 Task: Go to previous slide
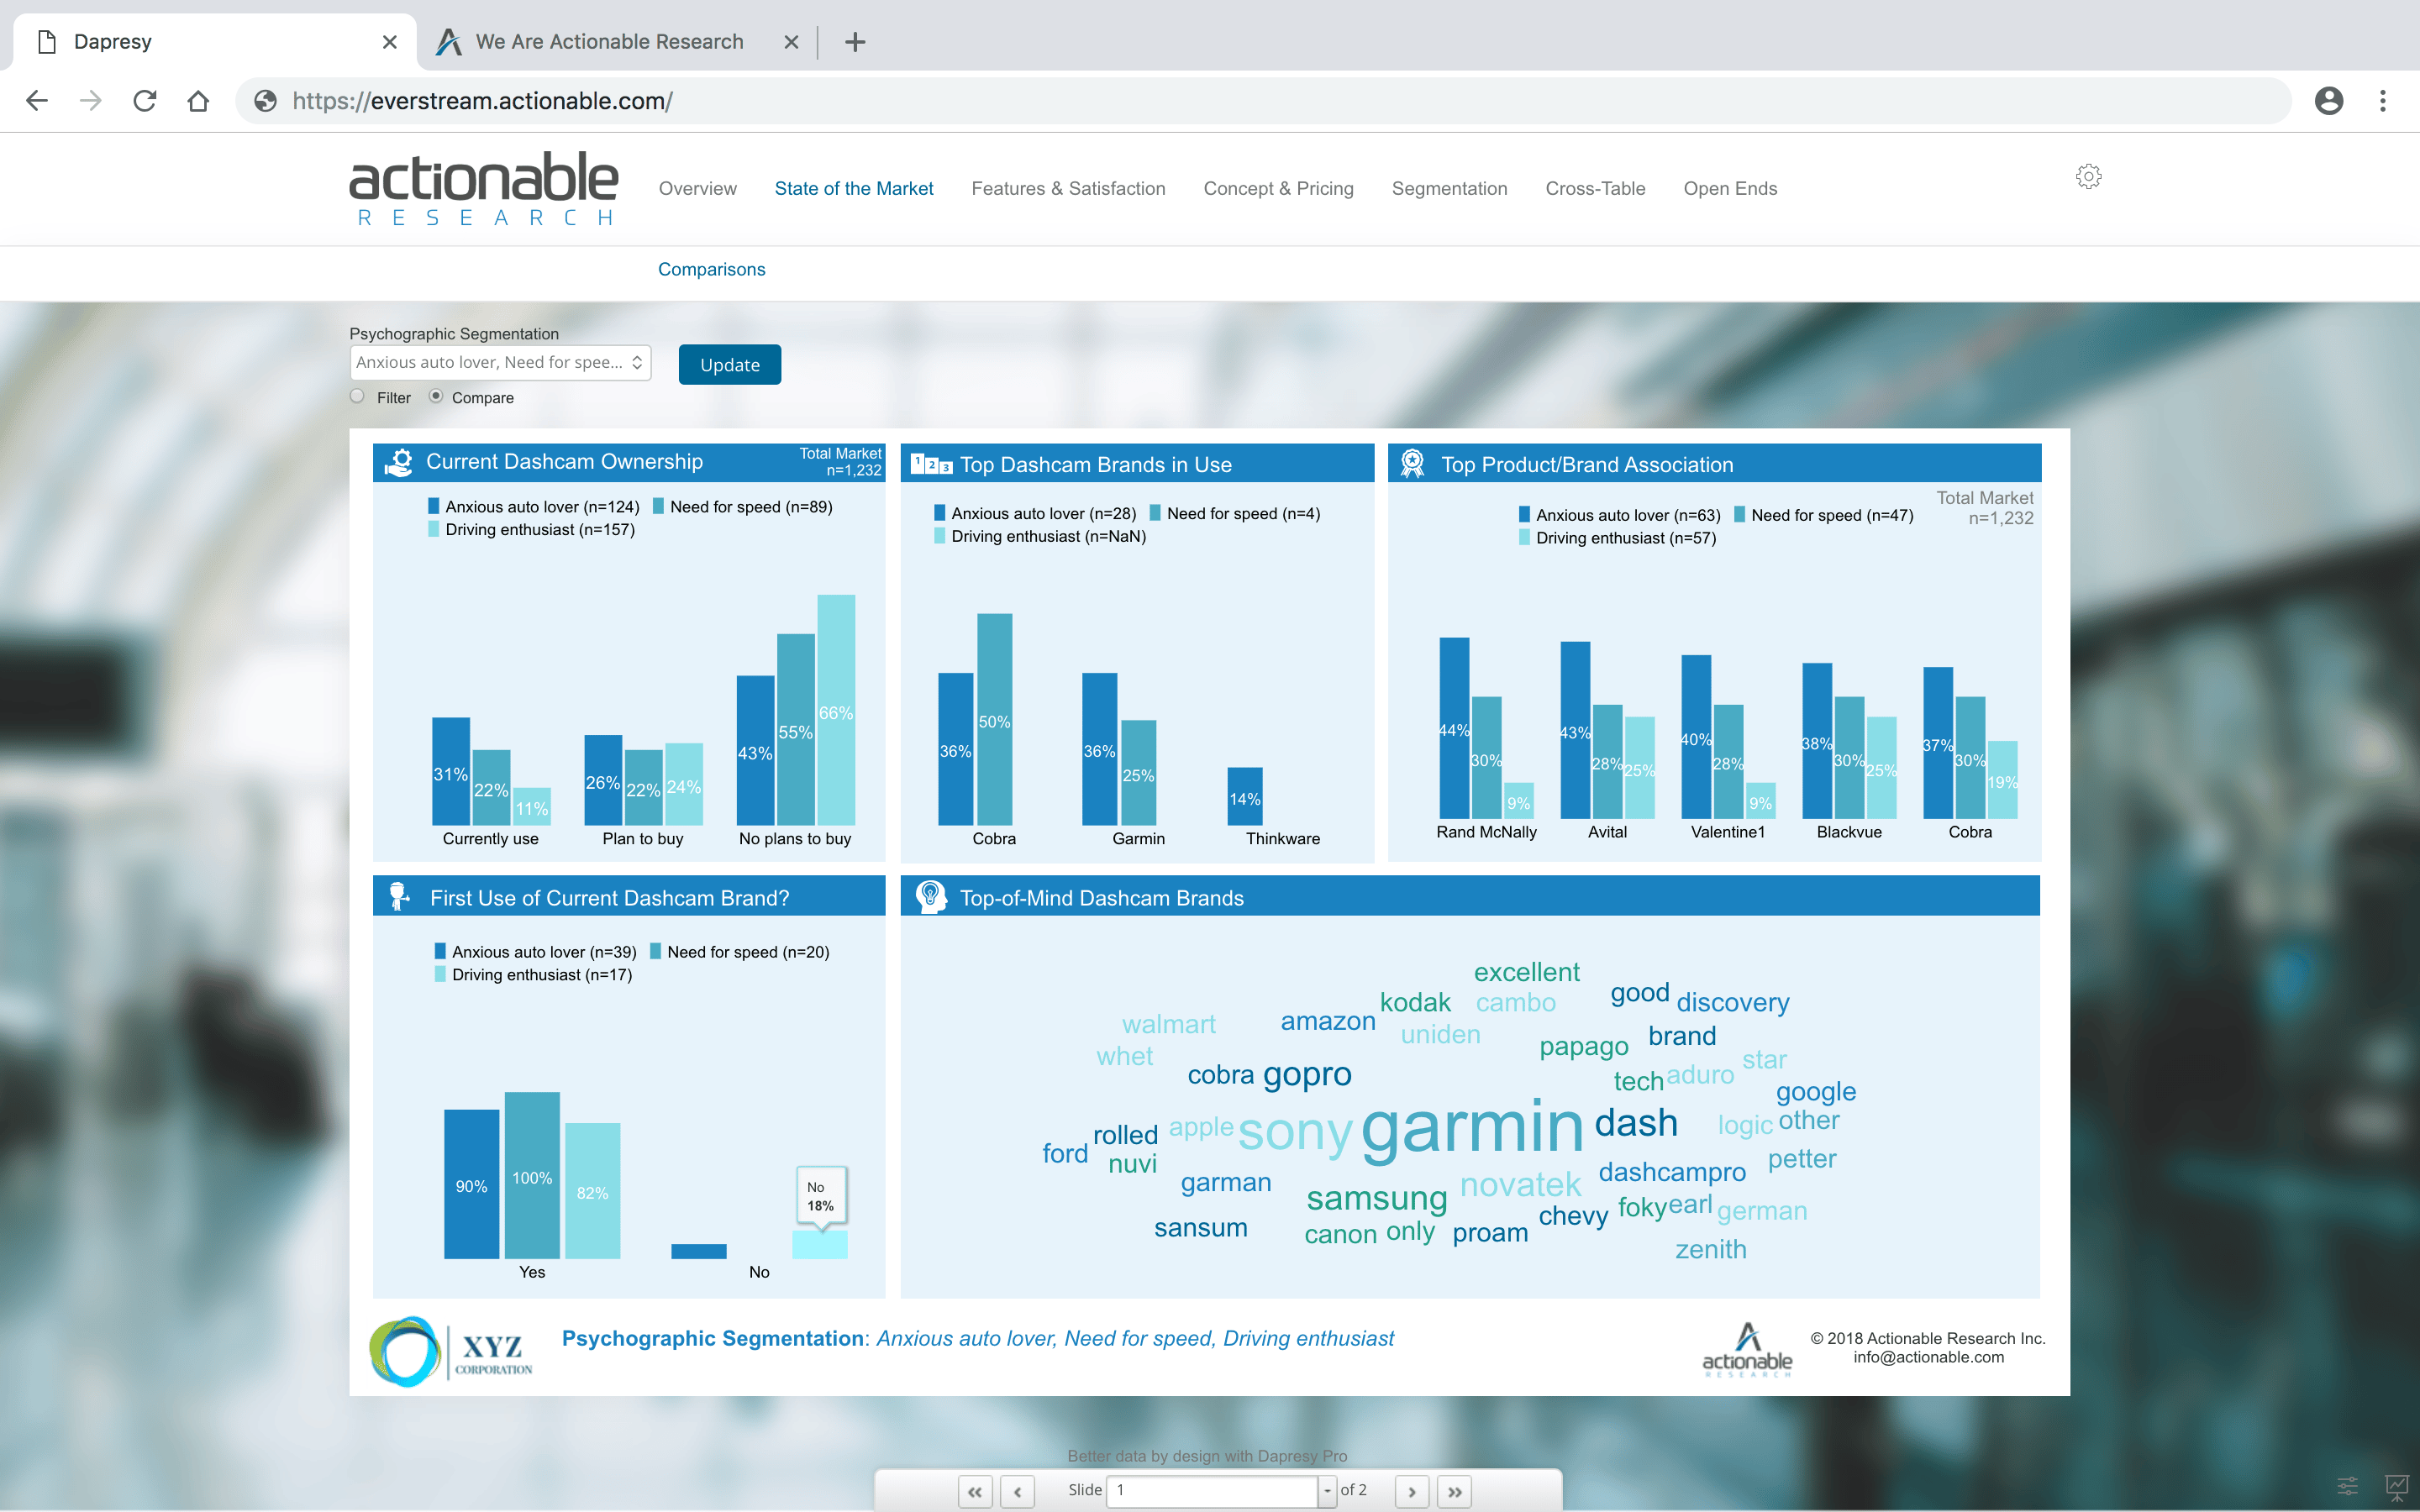coord(1017,1491)
